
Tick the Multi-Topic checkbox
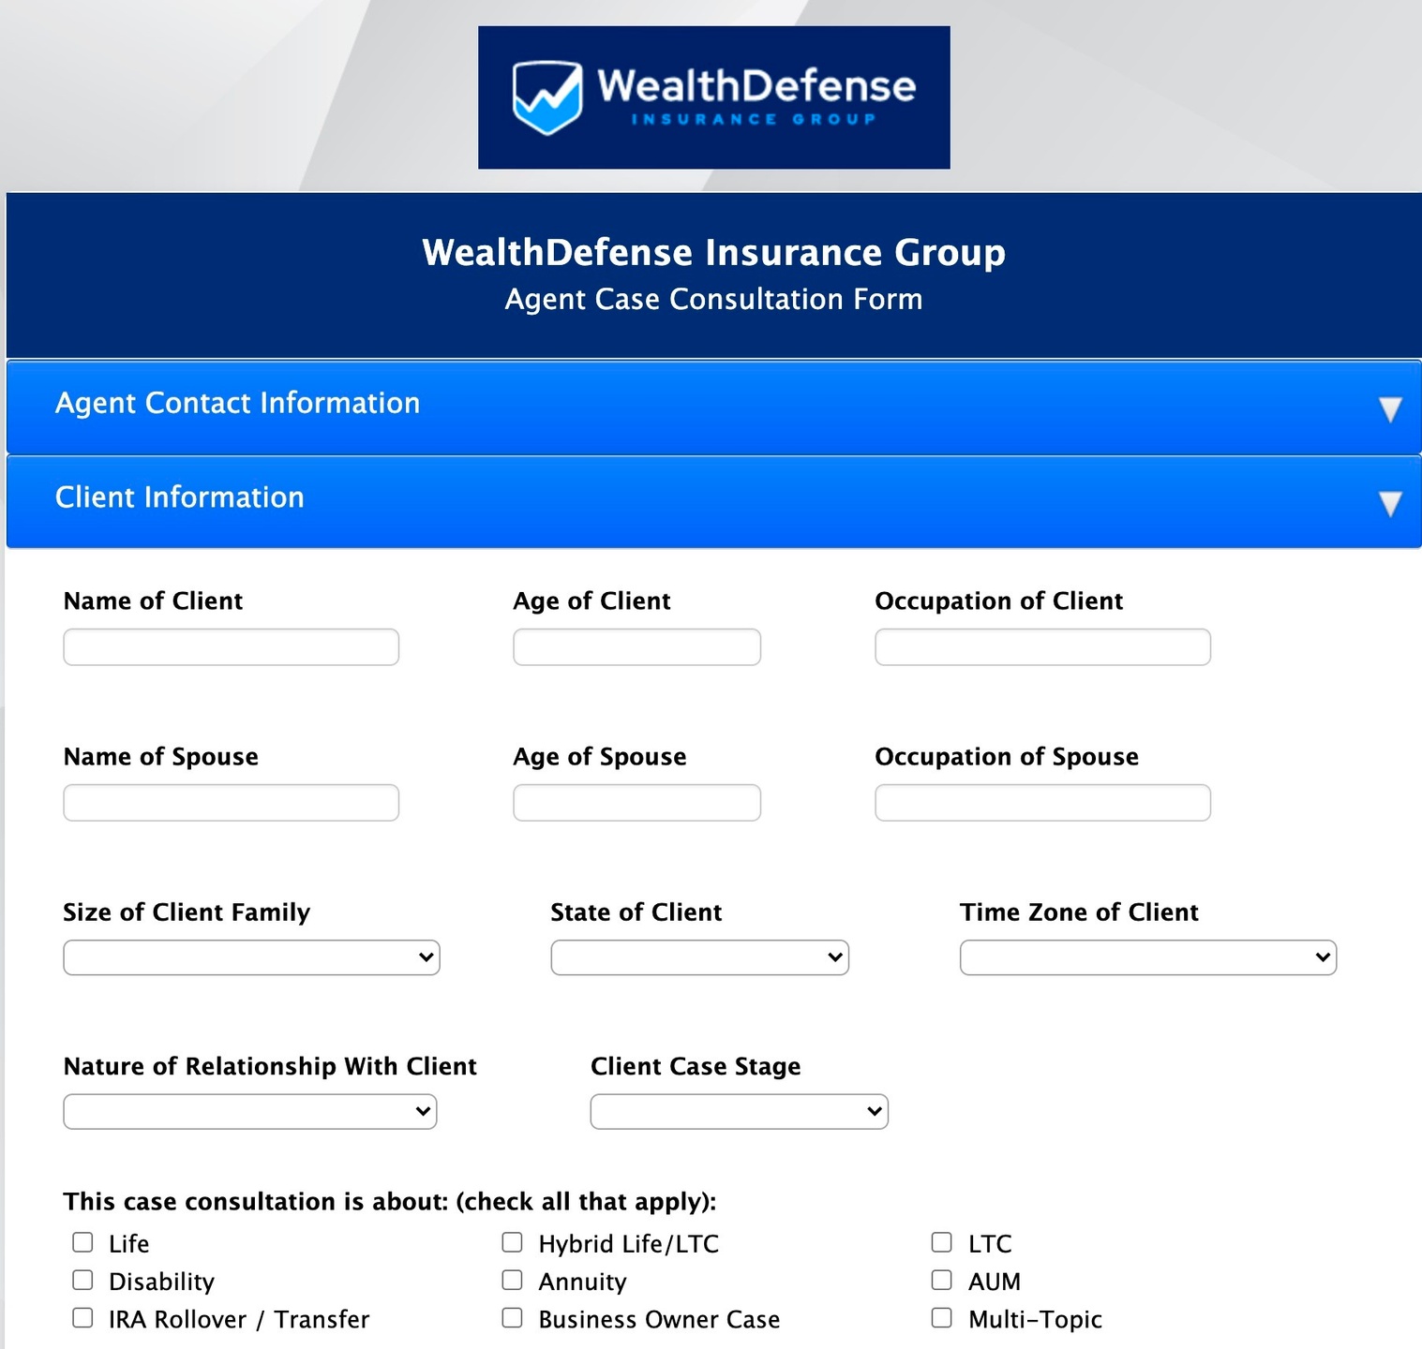point(941,1317)
